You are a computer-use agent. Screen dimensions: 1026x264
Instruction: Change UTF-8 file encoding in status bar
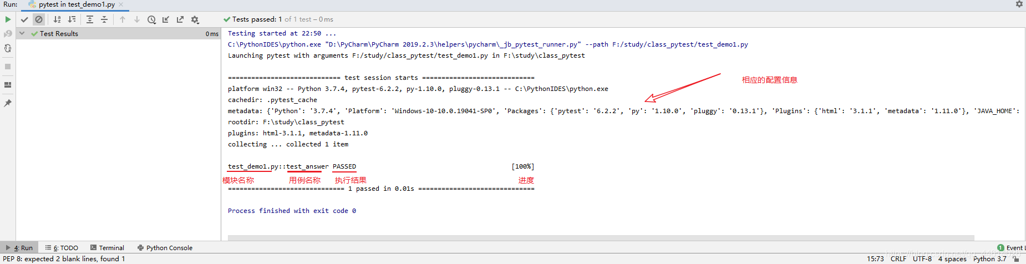click(x=922, y=258)
